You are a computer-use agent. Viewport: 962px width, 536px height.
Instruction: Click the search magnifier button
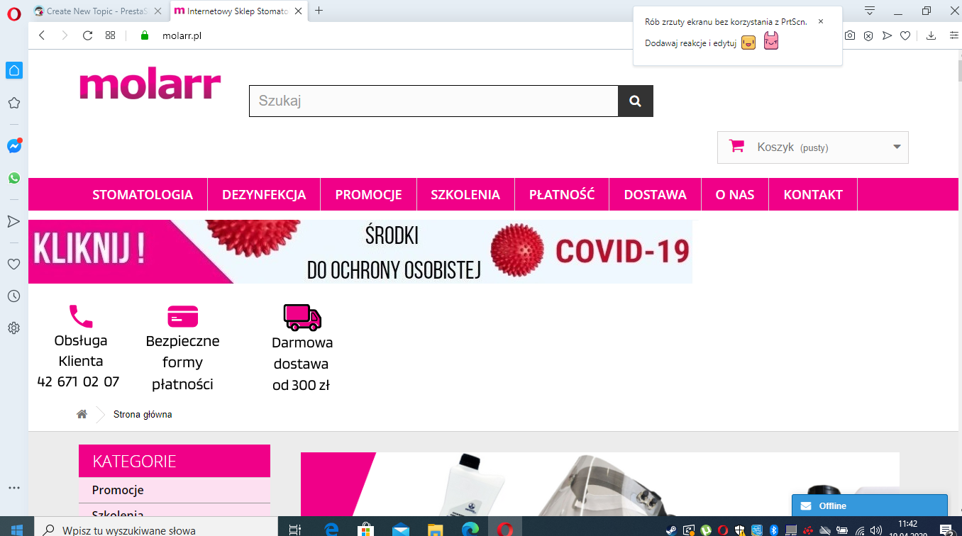pos(636,101)
